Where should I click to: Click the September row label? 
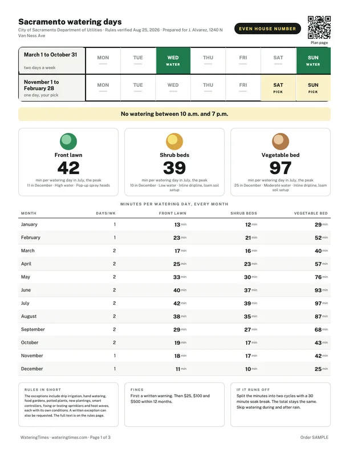pyautogui.click(x=33, y=329)
